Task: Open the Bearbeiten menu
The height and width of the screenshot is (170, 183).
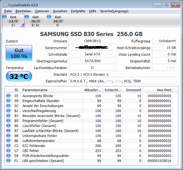Action: [23, 11]
